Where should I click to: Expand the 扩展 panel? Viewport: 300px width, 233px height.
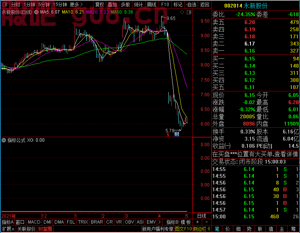8,229
